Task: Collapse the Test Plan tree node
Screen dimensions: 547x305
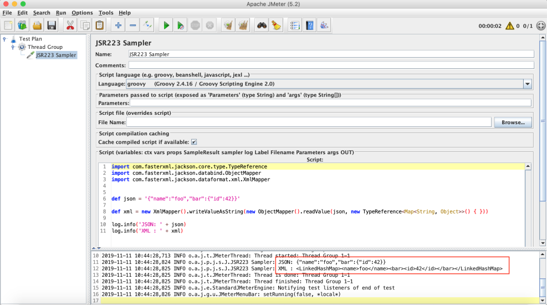Action: point(4,39)
